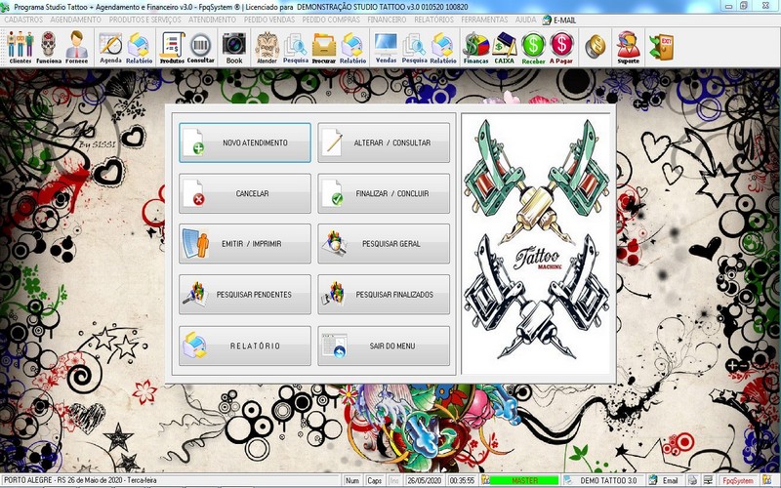Open the Vendas monitor icon
The image size is (781, 488).
(386, 47)
